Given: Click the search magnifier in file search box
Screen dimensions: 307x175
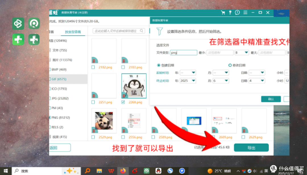Looking at the screenshot, I should pyautogui.click(x=141, y=31).
